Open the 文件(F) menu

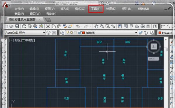tap(19, 9)
